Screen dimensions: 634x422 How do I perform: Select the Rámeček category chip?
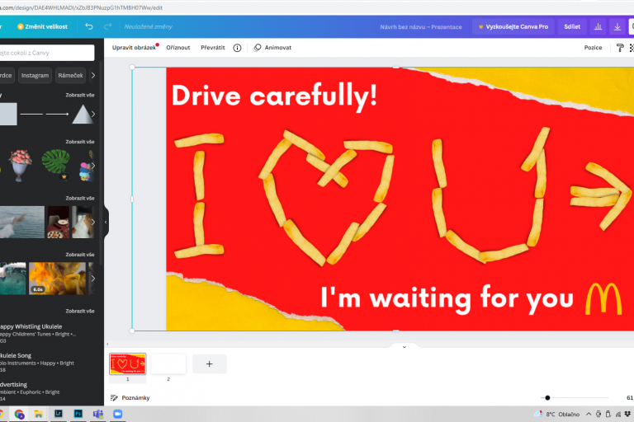tap(70, 76)
